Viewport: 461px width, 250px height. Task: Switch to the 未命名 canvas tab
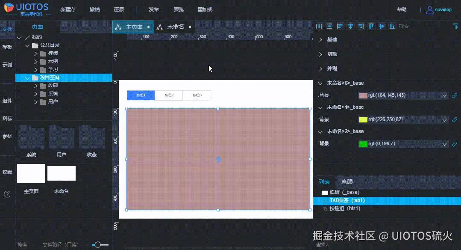tap(177, 26)
